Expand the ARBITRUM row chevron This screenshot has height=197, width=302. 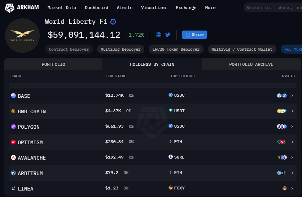(x=292, y=173)
